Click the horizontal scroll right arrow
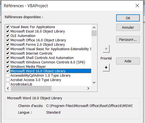145x123 pixels. coord(88,88)
